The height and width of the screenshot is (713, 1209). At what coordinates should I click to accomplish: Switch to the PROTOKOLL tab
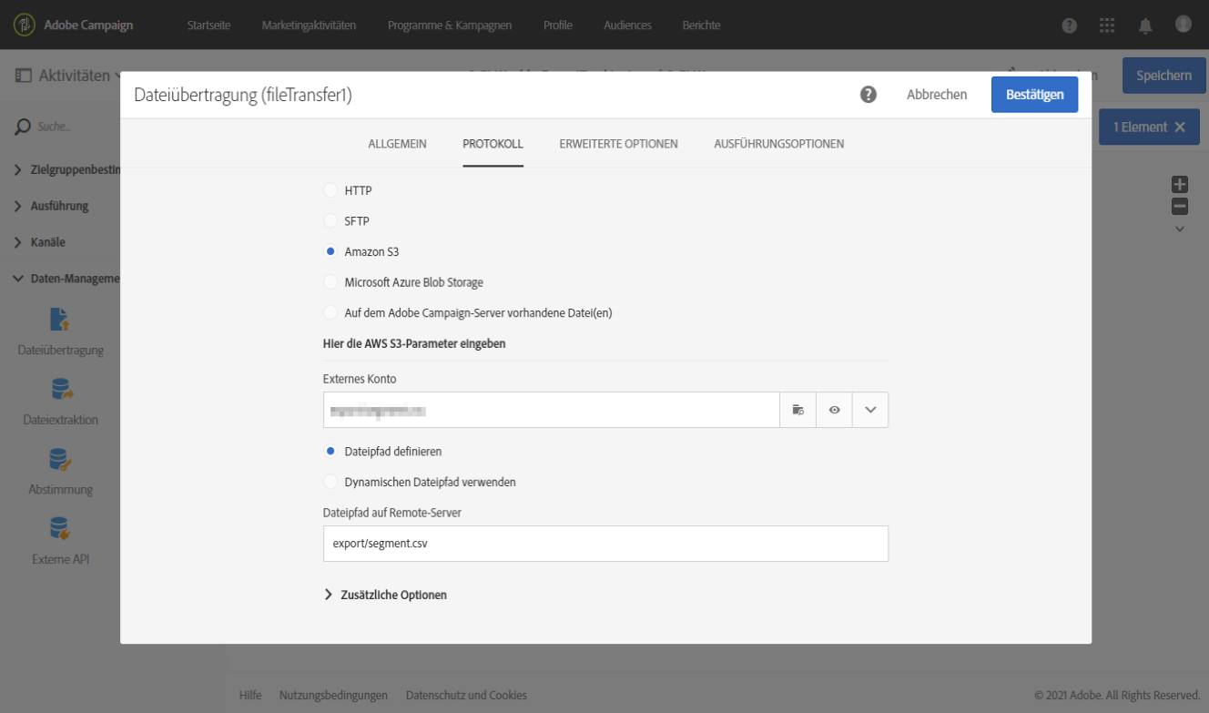(x=493, y=144)
